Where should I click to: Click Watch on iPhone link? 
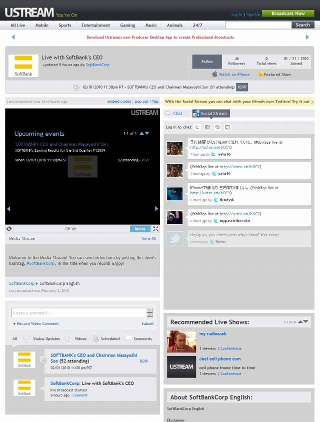coord(234,74)
